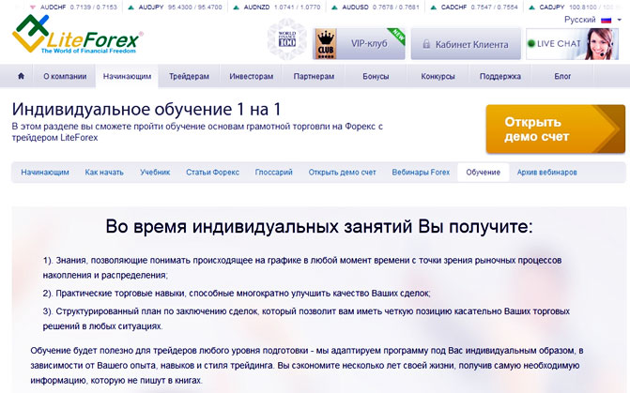Click the NEW ribbon on VIP club

coord(397,36)
